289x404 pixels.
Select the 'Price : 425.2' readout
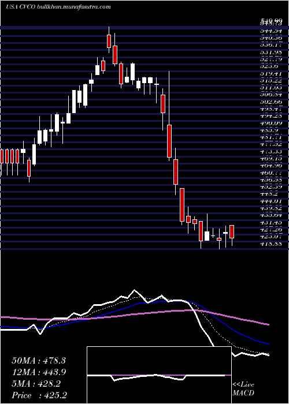[x=39, y=395]
